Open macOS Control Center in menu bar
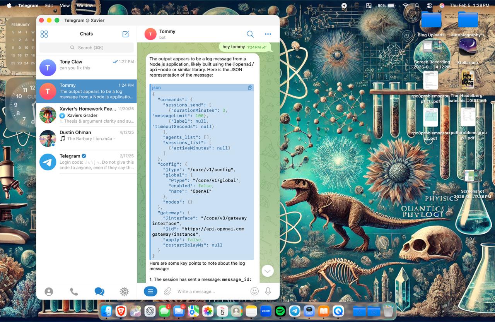Screen dimensions: 495x322 (x=429, y=5)
